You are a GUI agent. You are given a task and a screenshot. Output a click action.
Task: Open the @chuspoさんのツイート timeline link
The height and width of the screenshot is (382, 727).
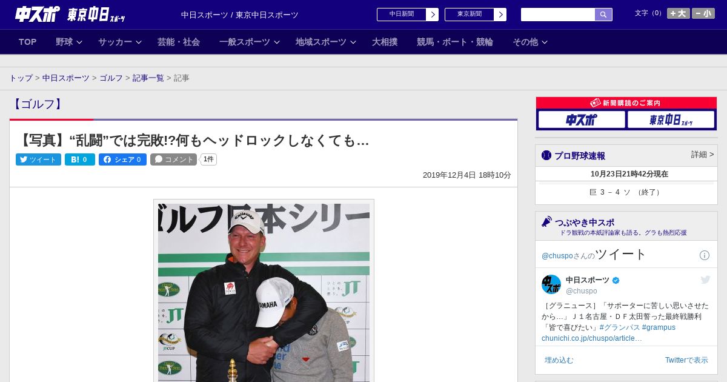[594, 255]
